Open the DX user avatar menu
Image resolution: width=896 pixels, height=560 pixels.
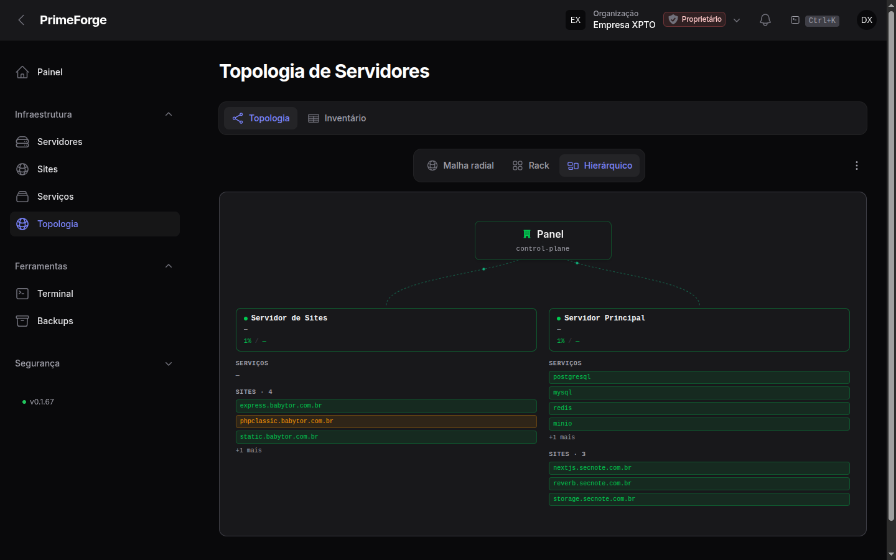[x=867, y=20]
